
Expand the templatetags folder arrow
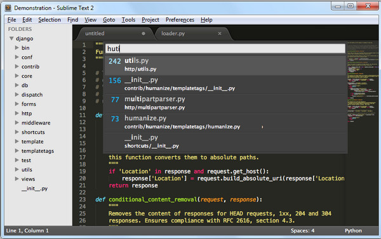pyautogui.click(x=17, y=151)
